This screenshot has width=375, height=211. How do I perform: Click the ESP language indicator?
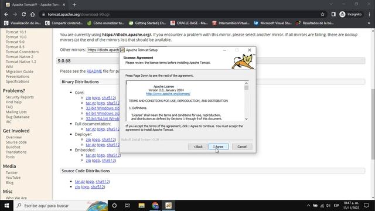336,206
